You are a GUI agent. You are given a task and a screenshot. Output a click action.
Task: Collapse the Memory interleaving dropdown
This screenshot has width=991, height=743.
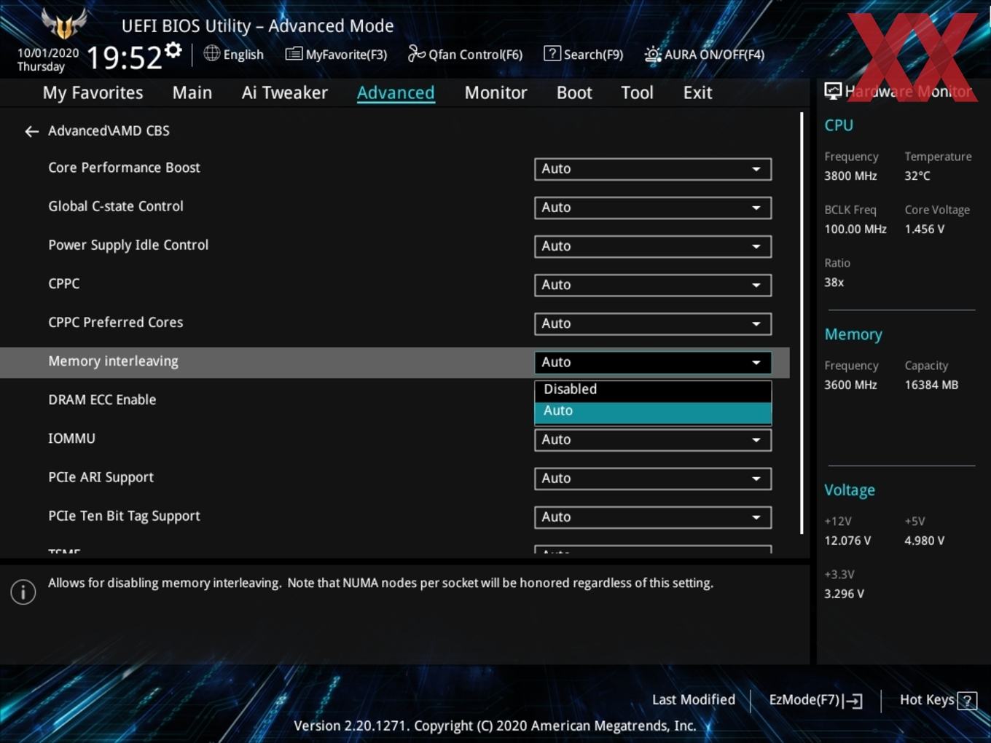[653, 362]
